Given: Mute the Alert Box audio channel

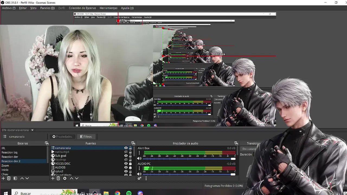Looking at the screenshot, I should click(139, 158).
